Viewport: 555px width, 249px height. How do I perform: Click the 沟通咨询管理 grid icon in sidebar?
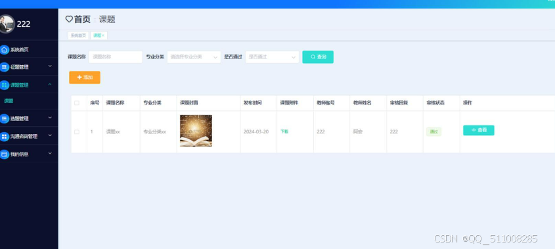click(4, 137)
